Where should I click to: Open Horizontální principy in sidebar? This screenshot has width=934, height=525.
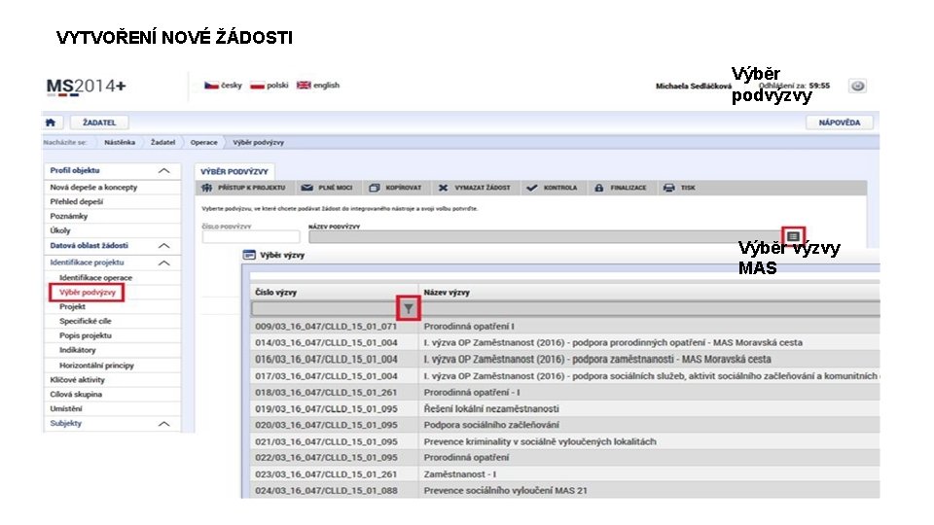(x=96, y=366)
